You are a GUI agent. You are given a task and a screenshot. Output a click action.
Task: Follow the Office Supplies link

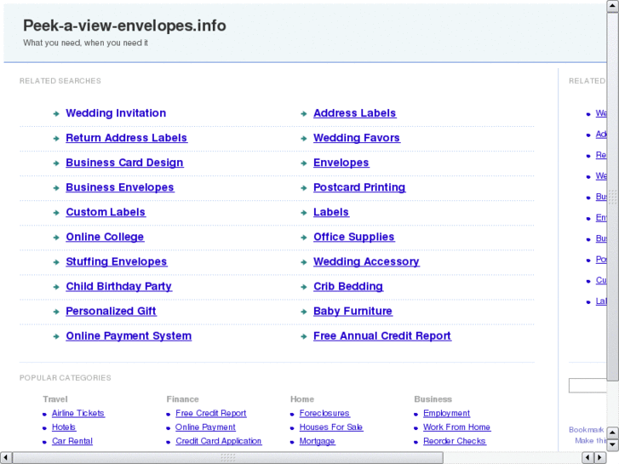[353, 237]
